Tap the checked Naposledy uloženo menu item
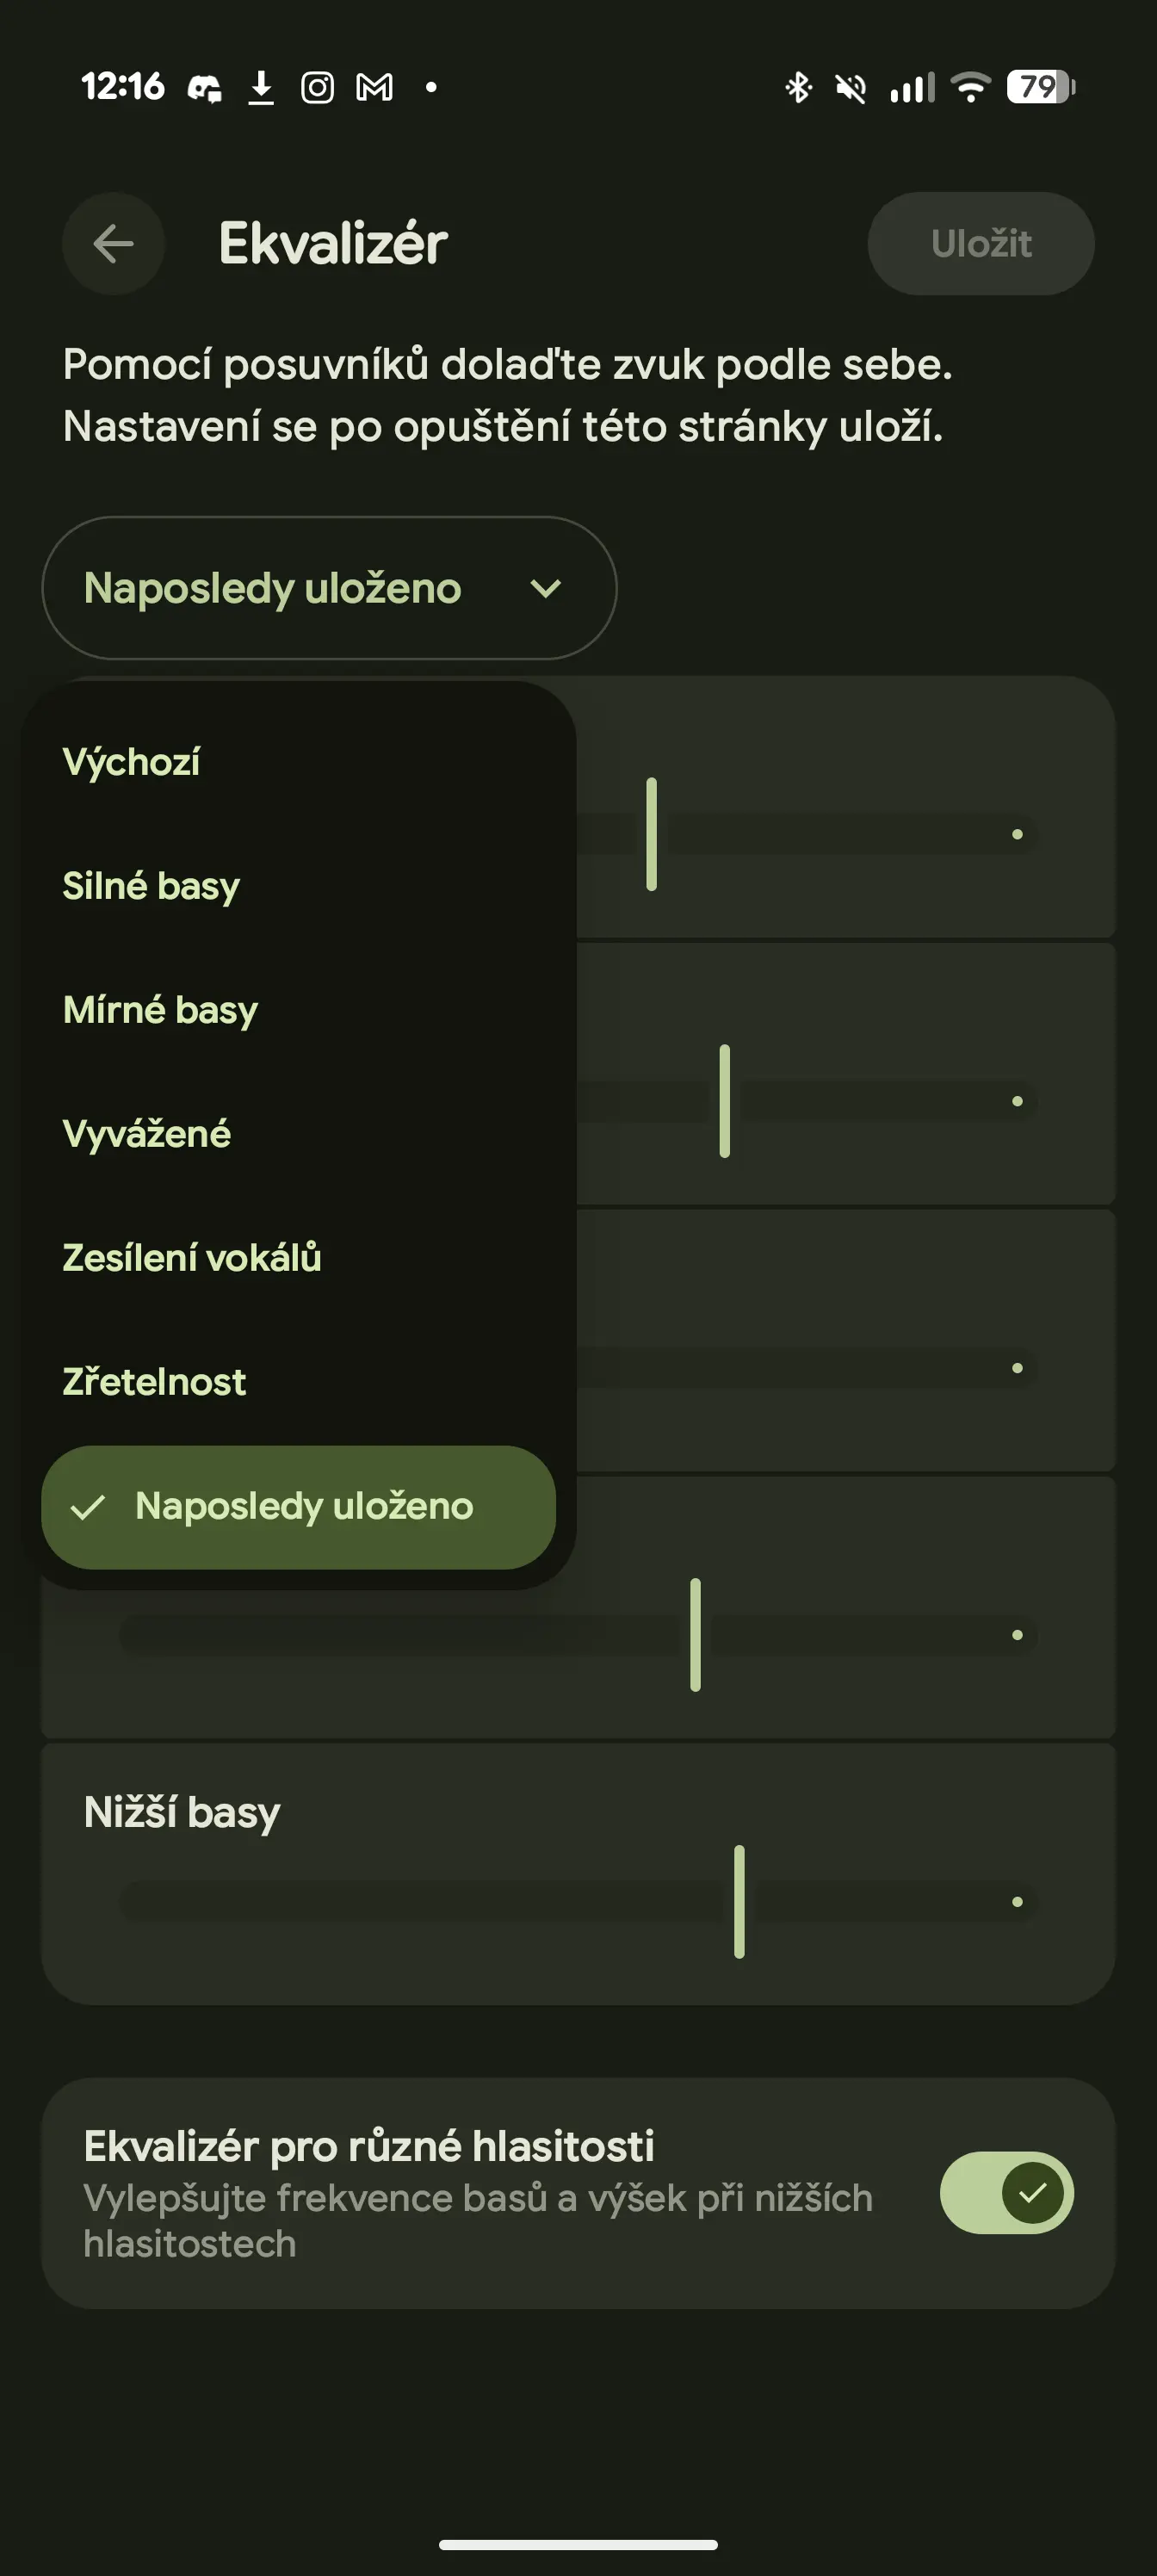The width and height of the screenshot is (1157, 2576). pos(298,1506)
